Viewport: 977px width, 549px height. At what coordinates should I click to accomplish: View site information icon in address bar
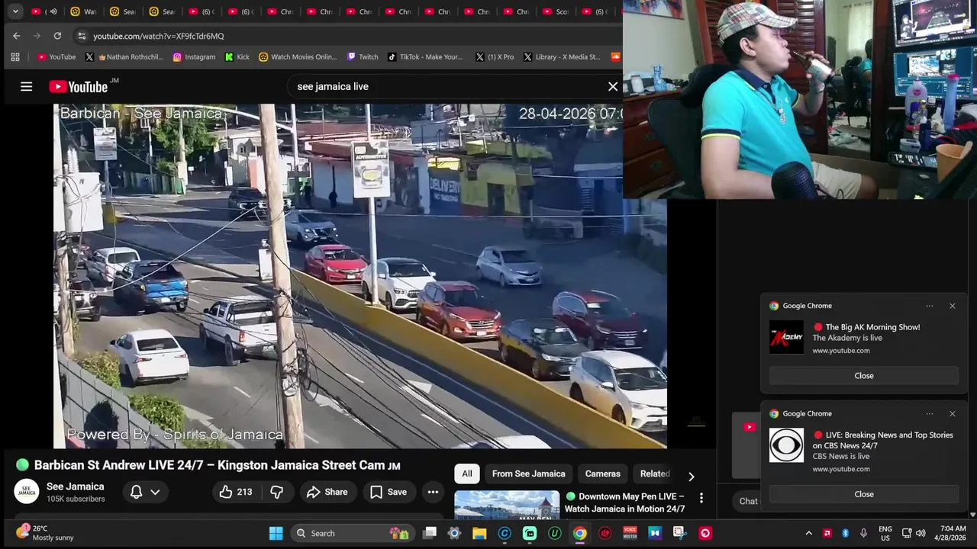tap(82, 36)
